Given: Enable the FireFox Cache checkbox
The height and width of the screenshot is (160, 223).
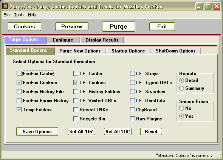Looking at the screenshot, I should (x=19, y=74).
